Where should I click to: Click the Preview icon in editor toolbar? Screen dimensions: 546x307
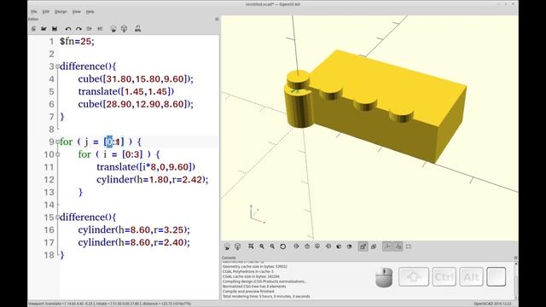click(x=113, y=29)
